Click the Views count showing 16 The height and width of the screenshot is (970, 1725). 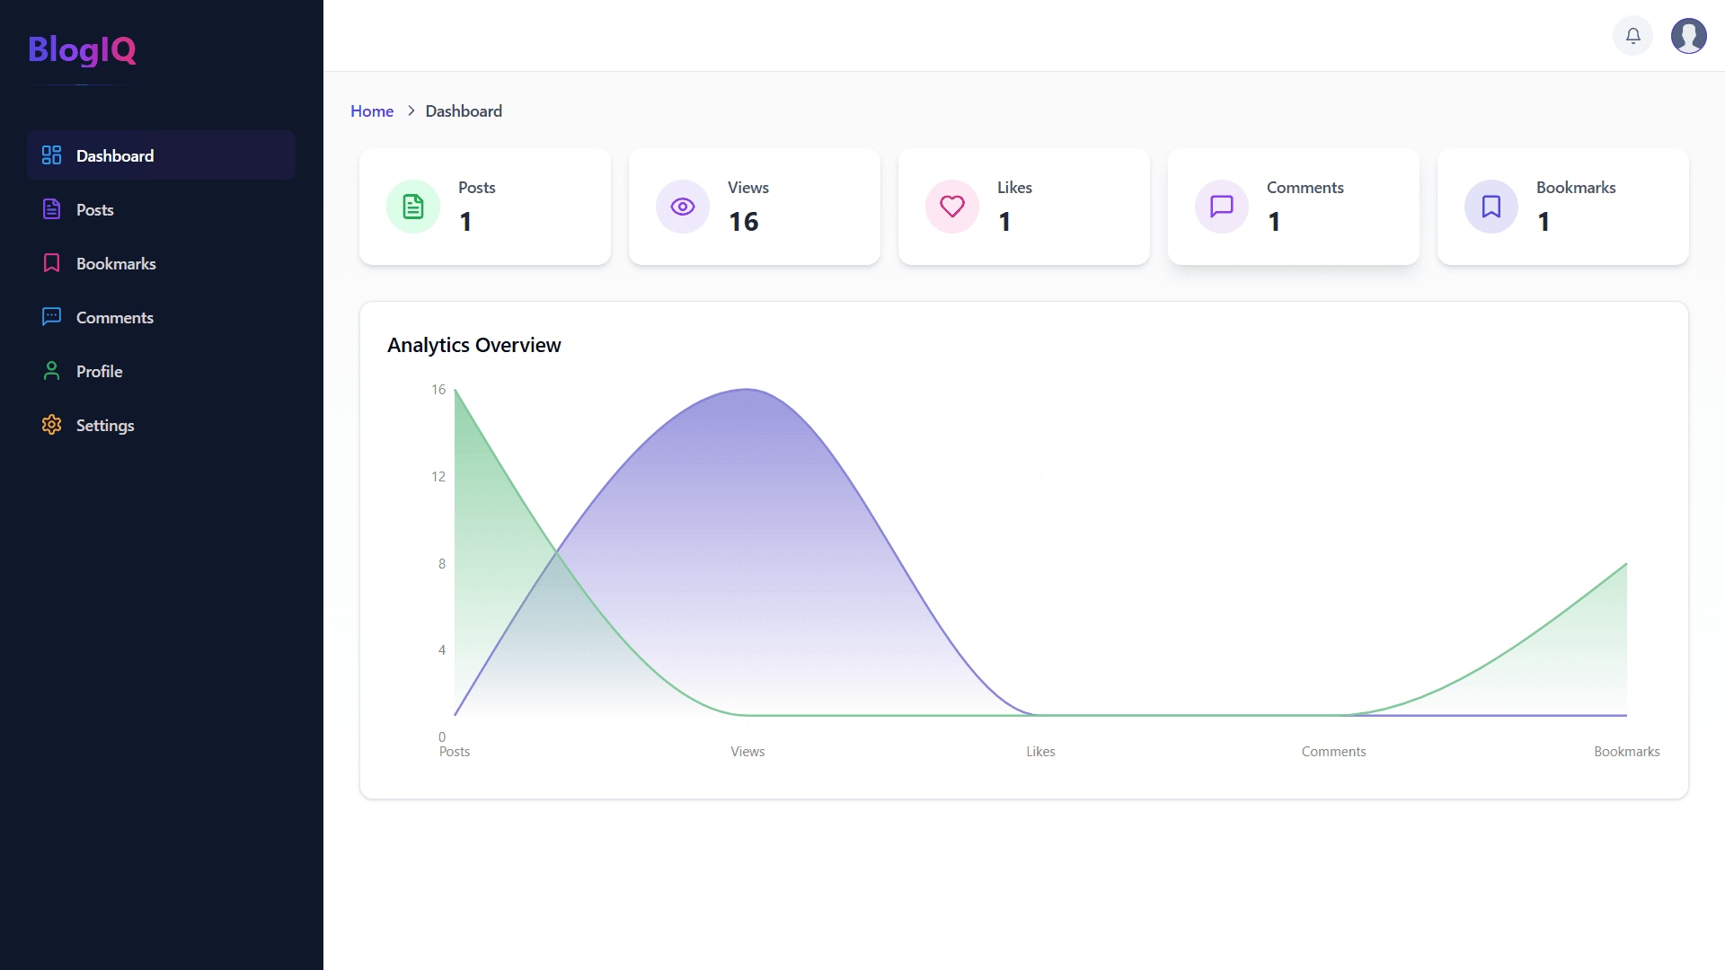(x=744, y=221)
